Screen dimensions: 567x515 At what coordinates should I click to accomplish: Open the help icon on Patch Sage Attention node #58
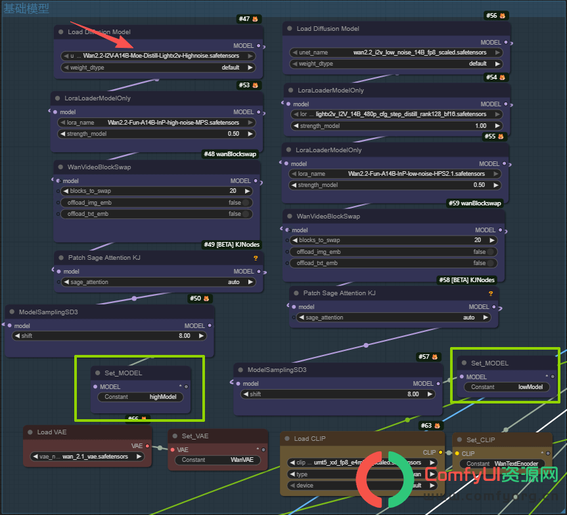[x=491, y=293]
